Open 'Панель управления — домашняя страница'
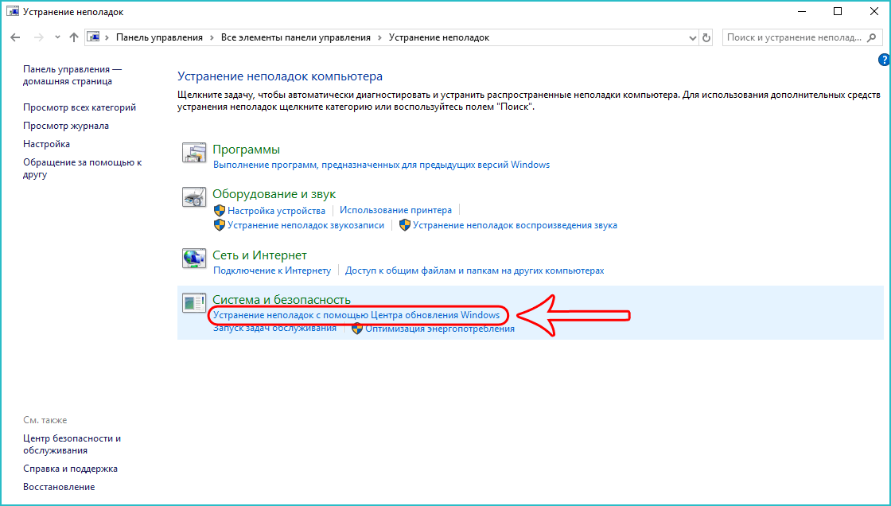This screenshot has width=891, height=506. tap(72, 75)
